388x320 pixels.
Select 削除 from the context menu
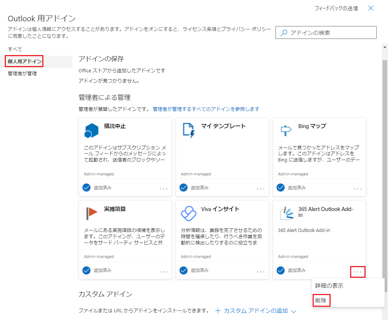pos(321,300)
